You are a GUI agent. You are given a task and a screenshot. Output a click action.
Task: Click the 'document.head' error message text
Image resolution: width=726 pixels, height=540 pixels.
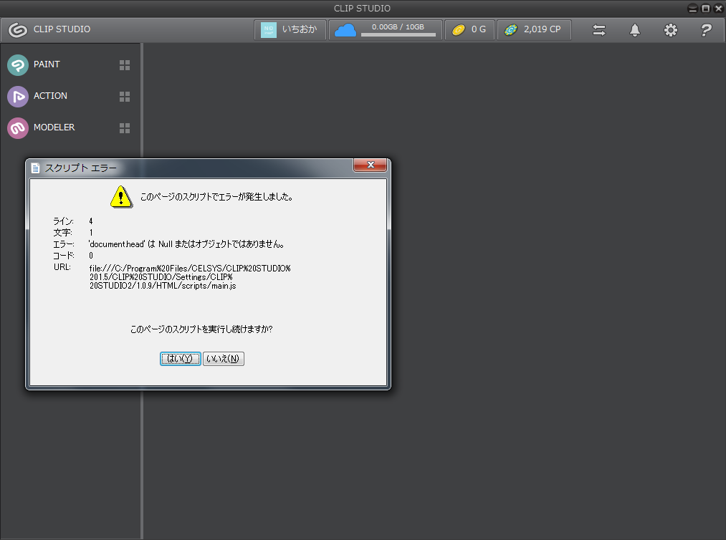click(186, 244)
